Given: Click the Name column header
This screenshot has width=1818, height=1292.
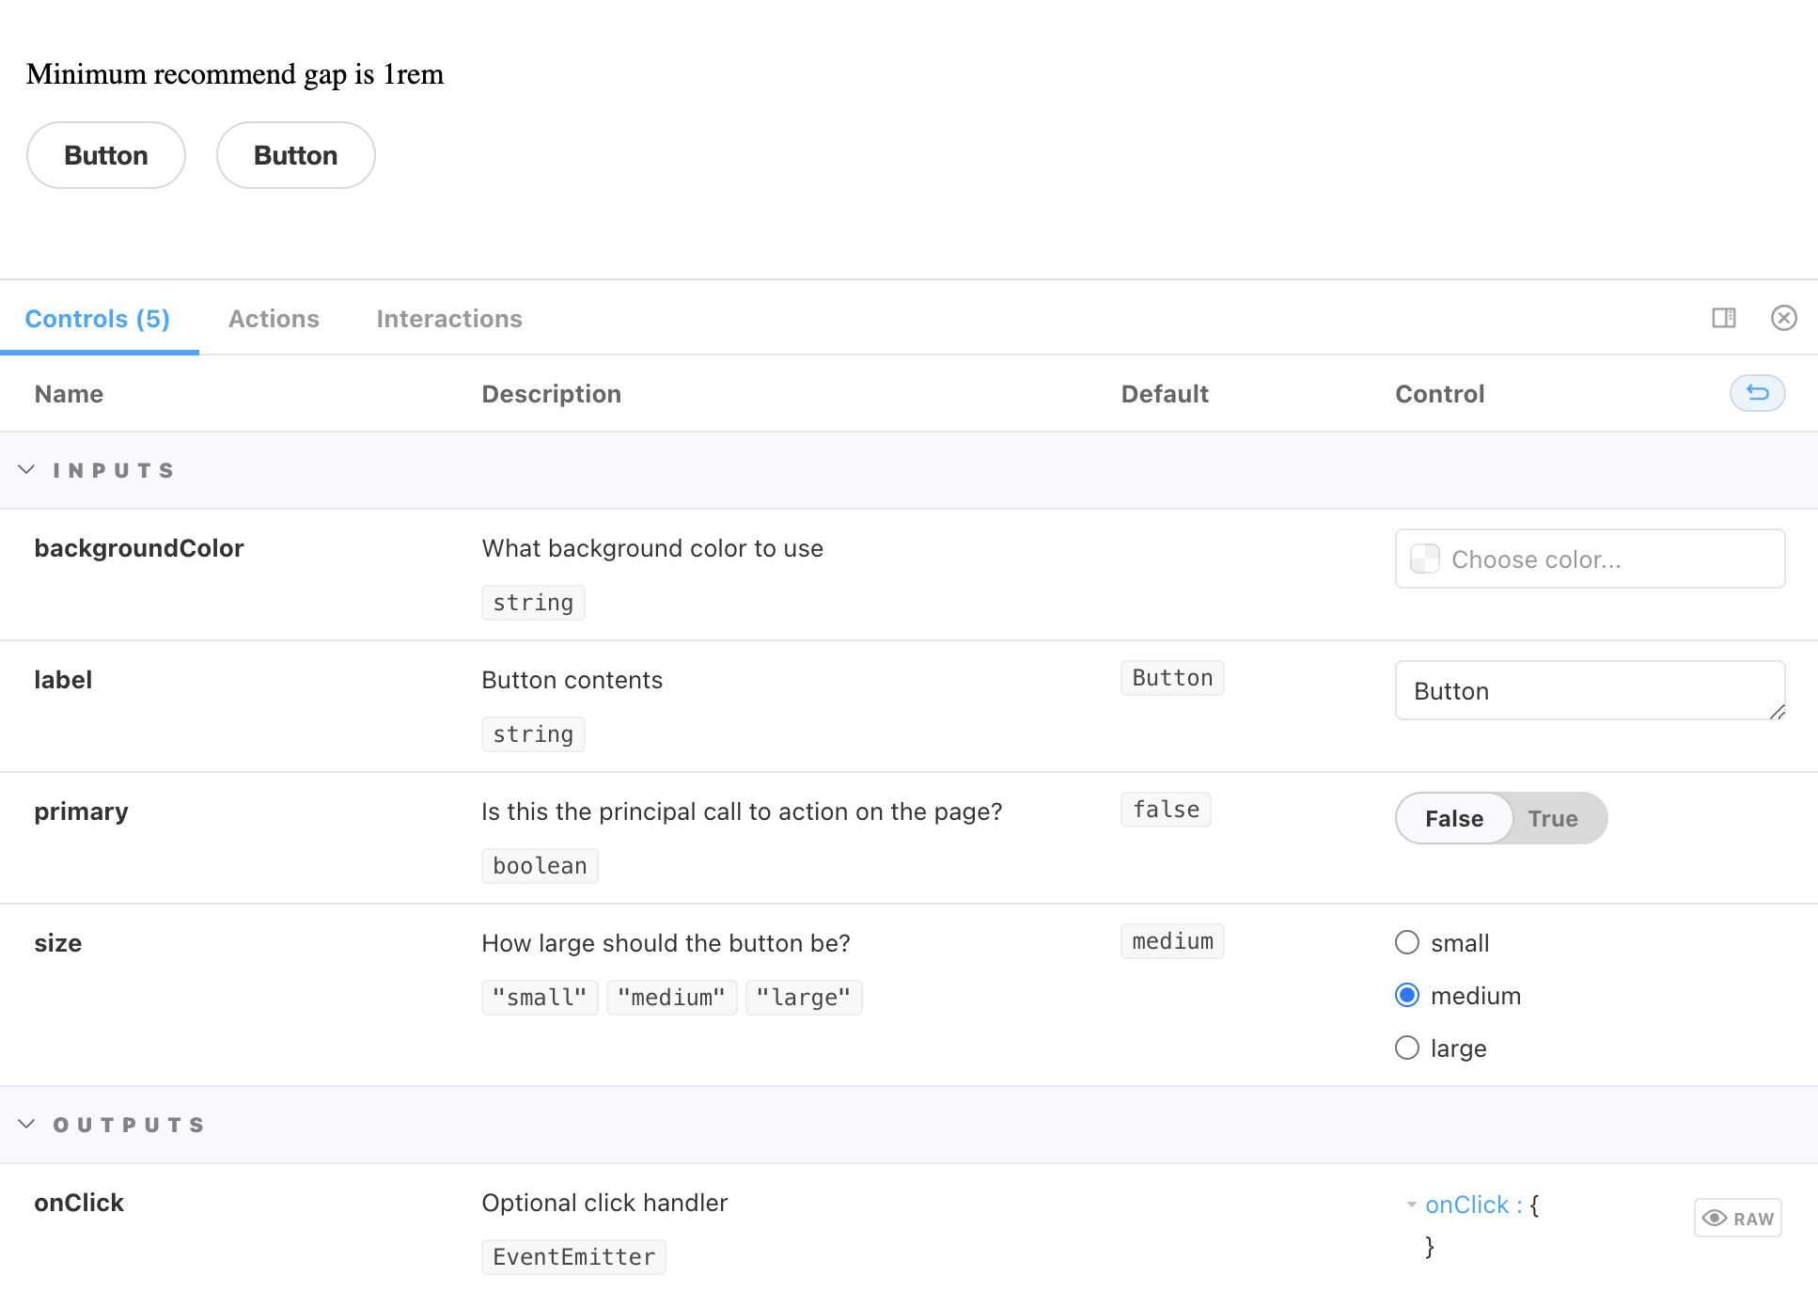Looking at the screenshot, I should [x=69, y=394].
